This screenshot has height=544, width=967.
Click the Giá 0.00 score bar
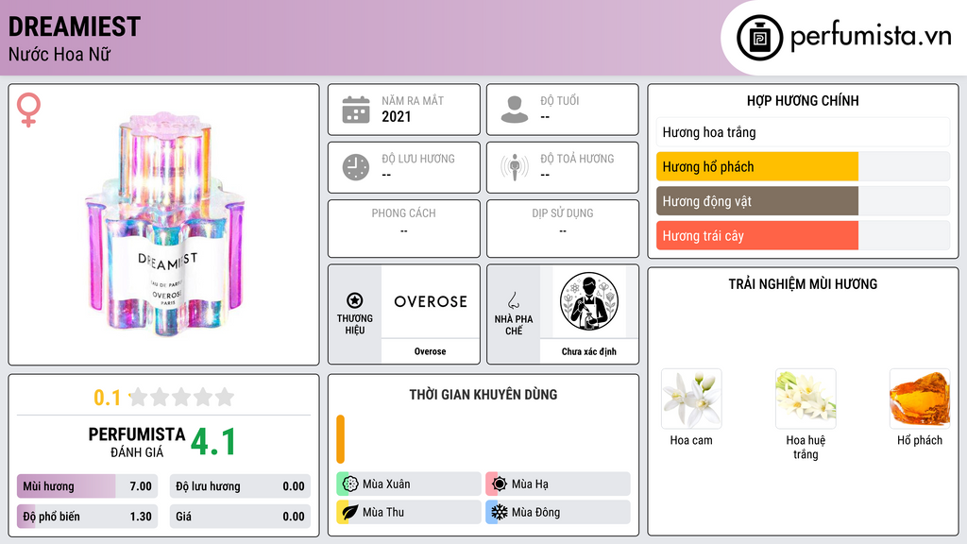click(x=240, y=517)
